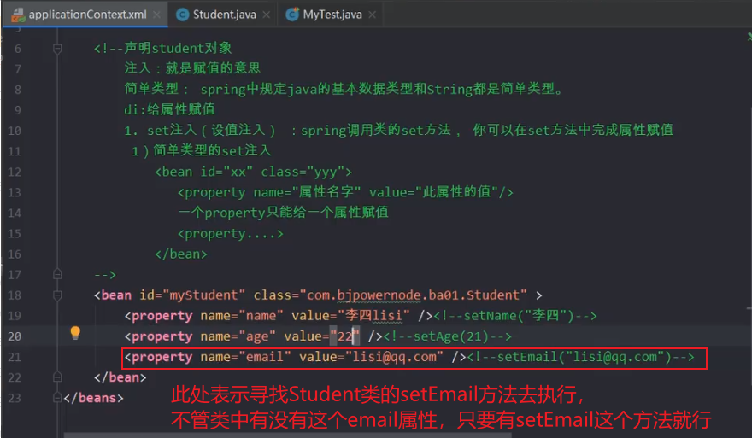The image size is (752, 438).
Task: Click the XML file icon on applicationContext.xml tab
Action: tap(18, 15)
